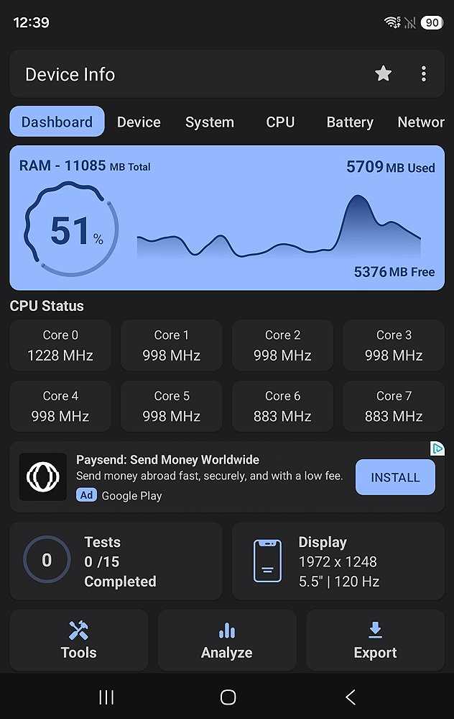
Task: Tap the Export download icon
Action: 375,630
